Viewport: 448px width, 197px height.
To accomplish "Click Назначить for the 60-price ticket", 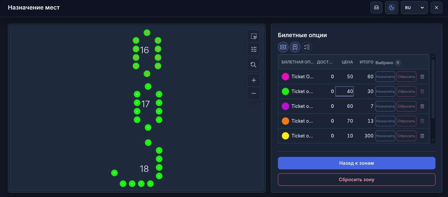I will (x=385, y=106).
